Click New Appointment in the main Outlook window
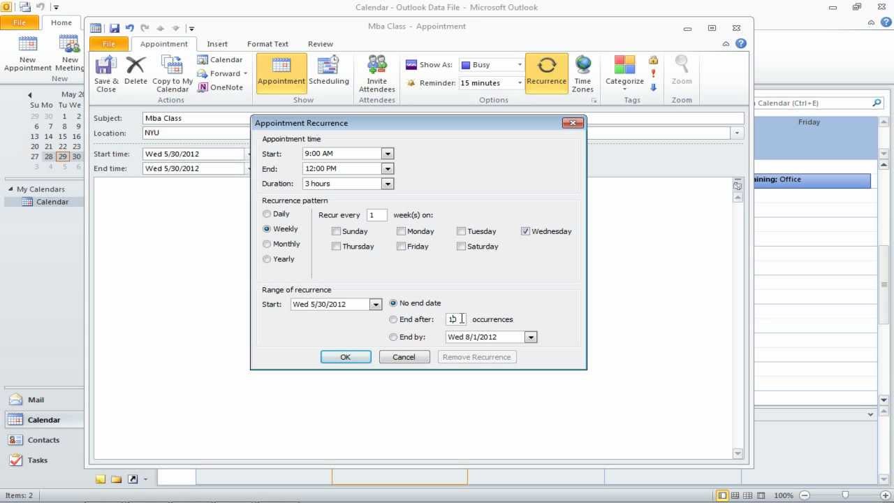The height and width of the screenshot is (503, 894). tap(28, 54)
